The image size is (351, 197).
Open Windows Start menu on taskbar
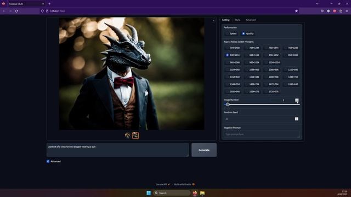click(x=149, y=193)
